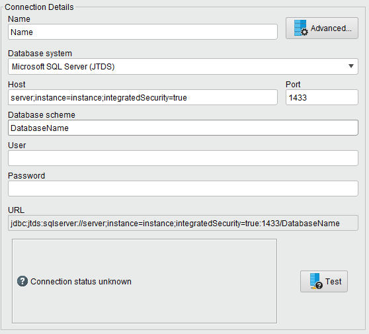The image size is (369, 334).
Task: Click the read-only URL field
Action: 183,223
